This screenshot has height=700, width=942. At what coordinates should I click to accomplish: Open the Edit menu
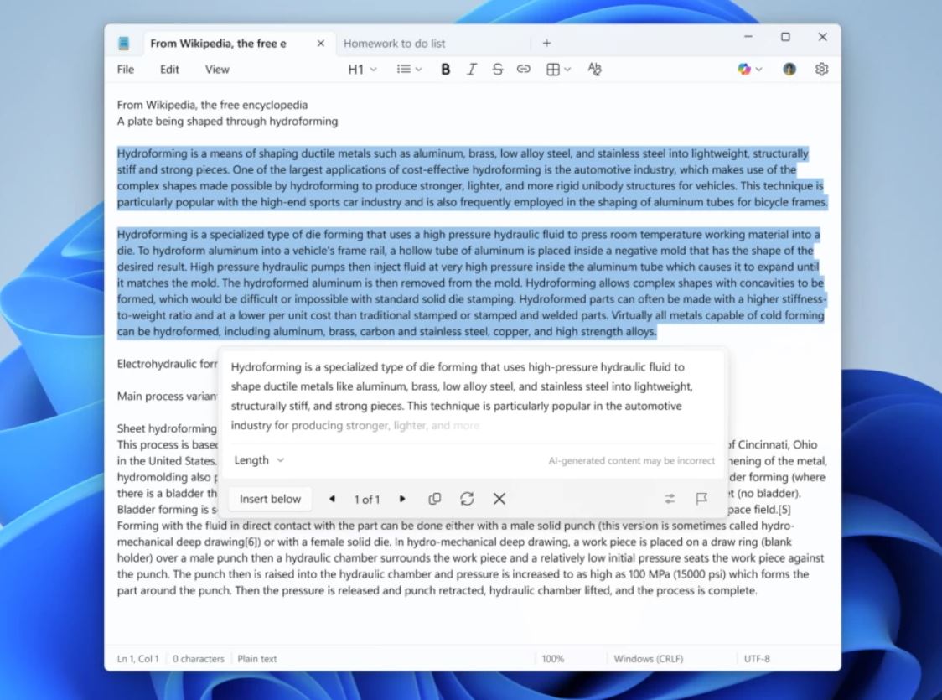[169, 69]
